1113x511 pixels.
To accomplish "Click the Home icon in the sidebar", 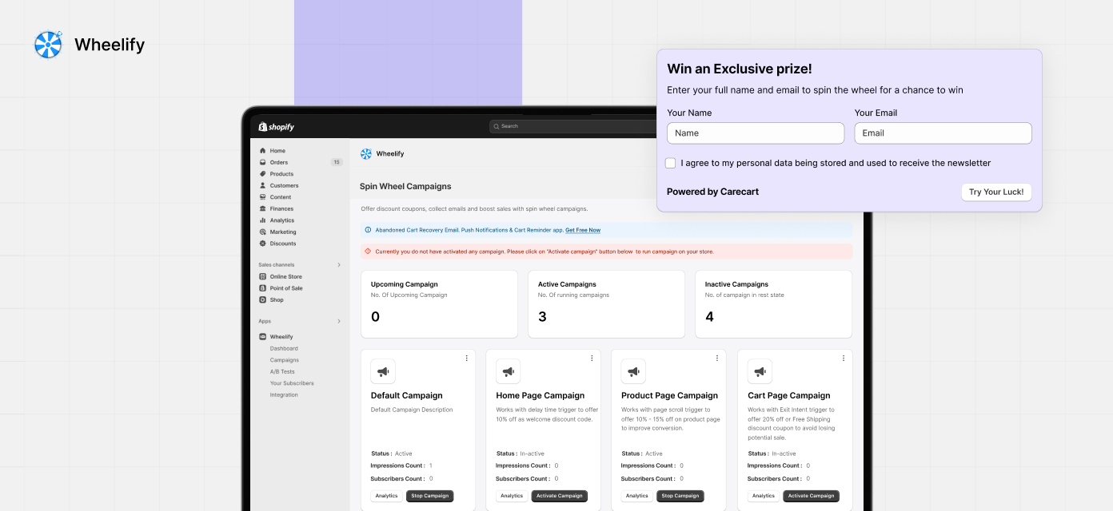I will [x=262, y=151].
